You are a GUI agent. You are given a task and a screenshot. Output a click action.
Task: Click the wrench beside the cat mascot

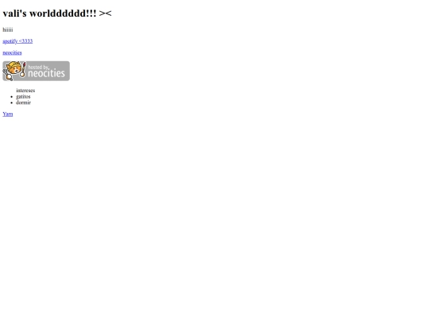pyautogui.click(x=7, y=75)
